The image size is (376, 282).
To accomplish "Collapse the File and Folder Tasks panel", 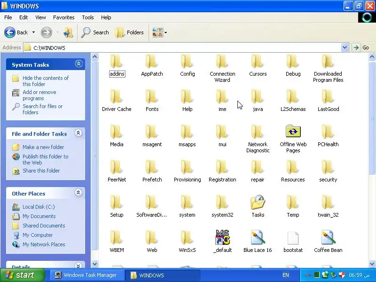I will coord(78,133).
